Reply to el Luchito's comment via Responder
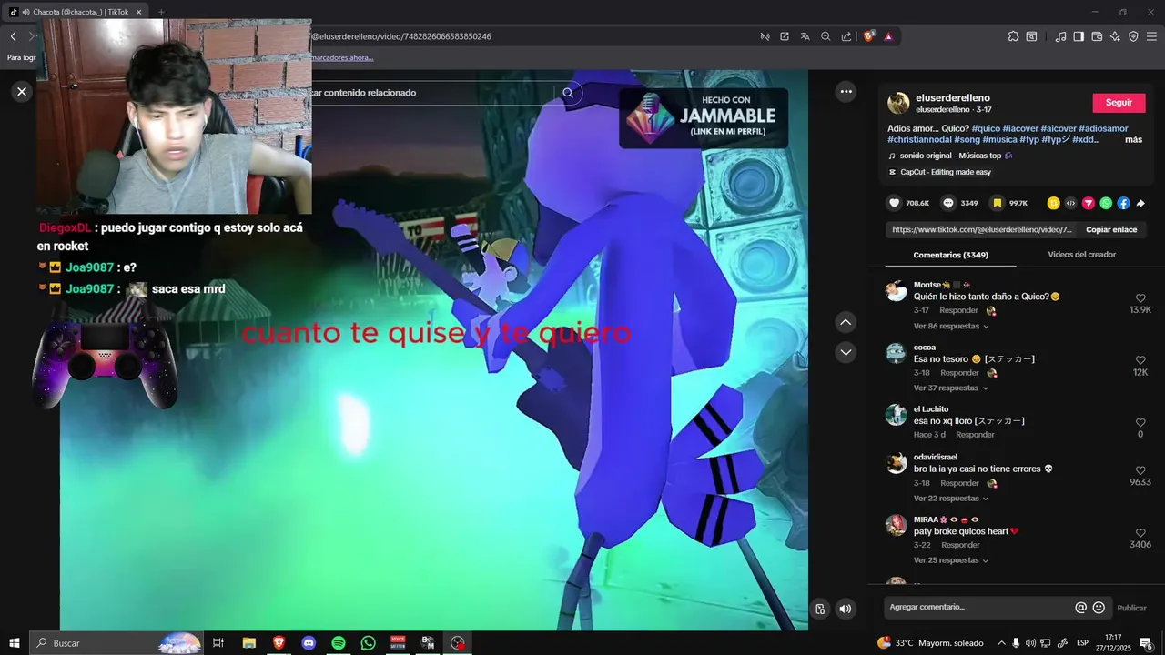The image size is (1165, 655). pyautogui.click(x=975, y=435)
